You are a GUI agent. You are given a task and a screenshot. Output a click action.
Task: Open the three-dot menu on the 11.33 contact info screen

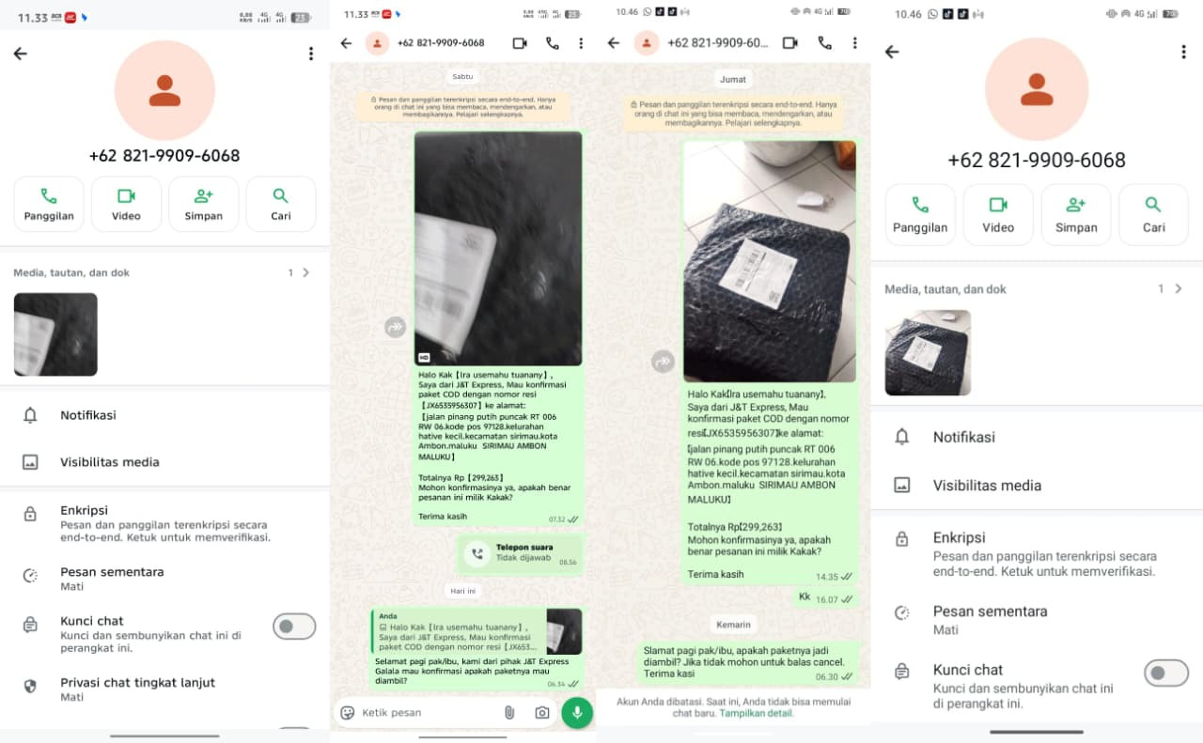click(x=311, y=54)
